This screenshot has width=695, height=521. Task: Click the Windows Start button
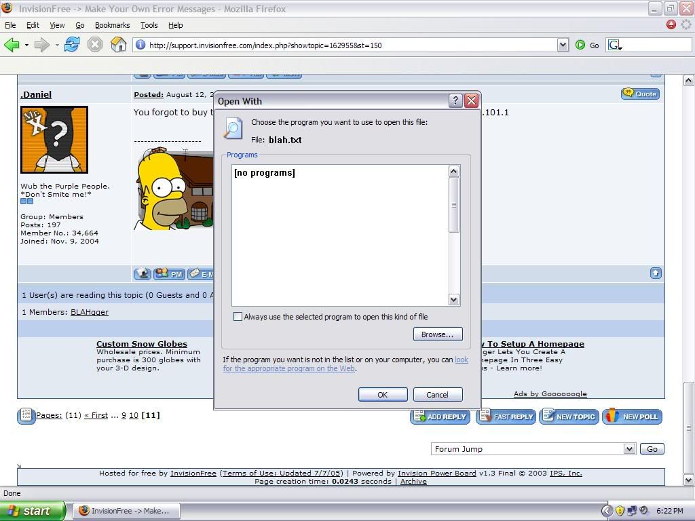tap(32, 511)
